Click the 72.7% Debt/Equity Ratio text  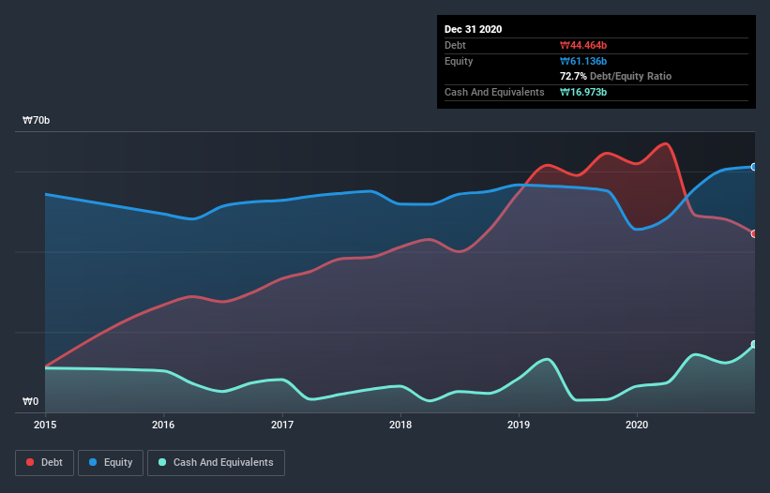(x=616, y=76)
